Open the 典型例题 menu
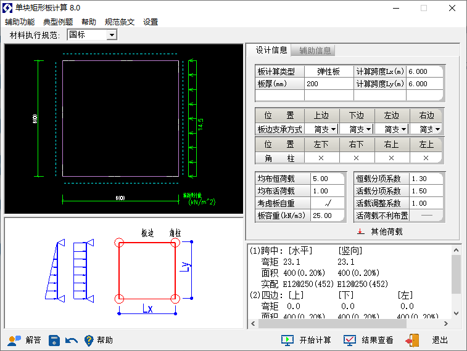 tap(58, 22)
